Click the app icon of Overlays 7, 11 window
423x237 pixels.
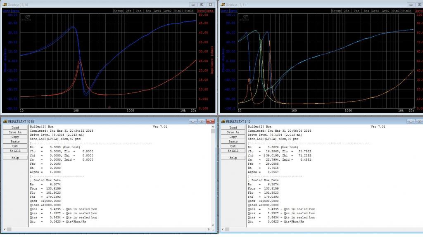[x=223, y=5]
